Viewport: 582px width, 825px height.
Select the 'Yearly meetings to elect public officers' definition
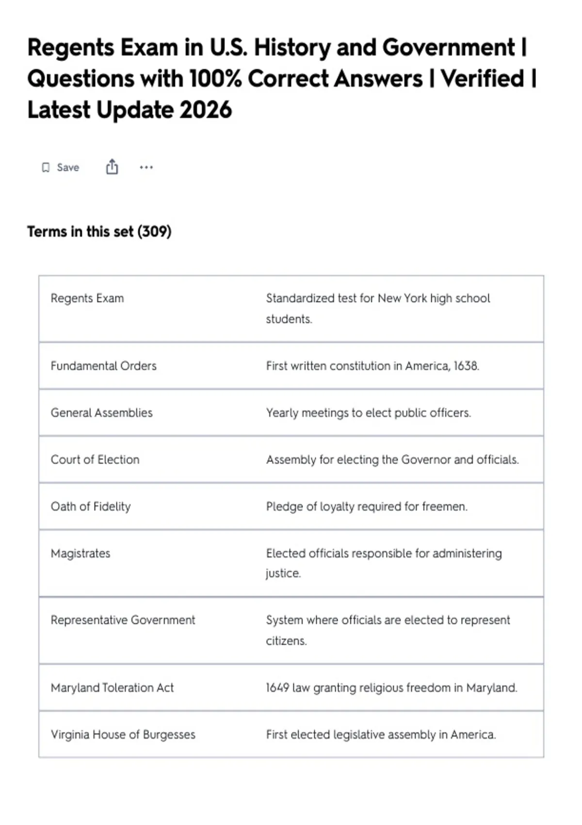(369, 412)
